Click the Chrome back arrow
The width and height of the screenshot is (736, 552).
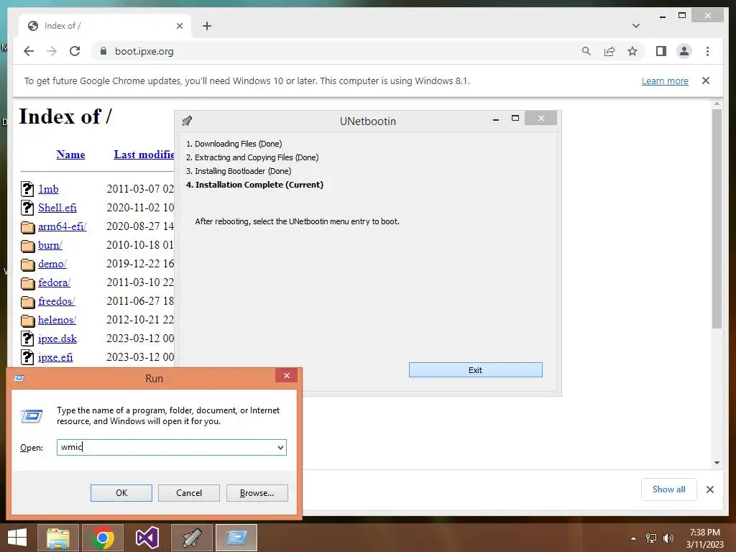pos(29,51)
